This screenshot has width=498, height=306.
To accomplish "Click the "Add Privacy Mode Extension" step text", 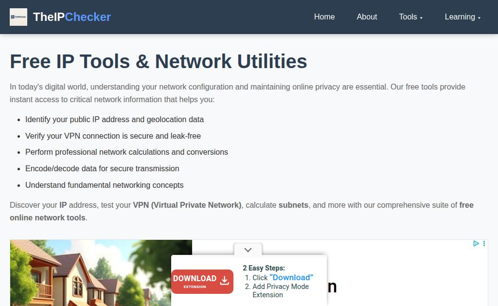I will point(281,290).
